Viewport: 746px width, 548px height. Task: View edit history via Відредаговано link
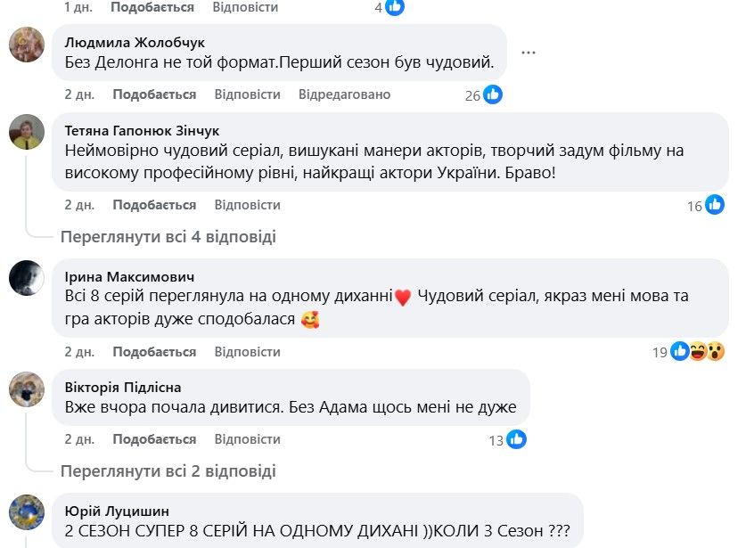[x=344, y=94]
